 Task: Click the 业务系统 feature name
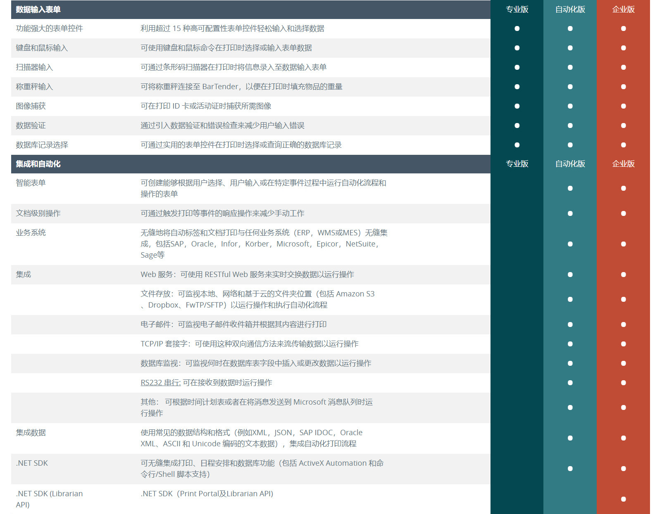click(31, 233)
